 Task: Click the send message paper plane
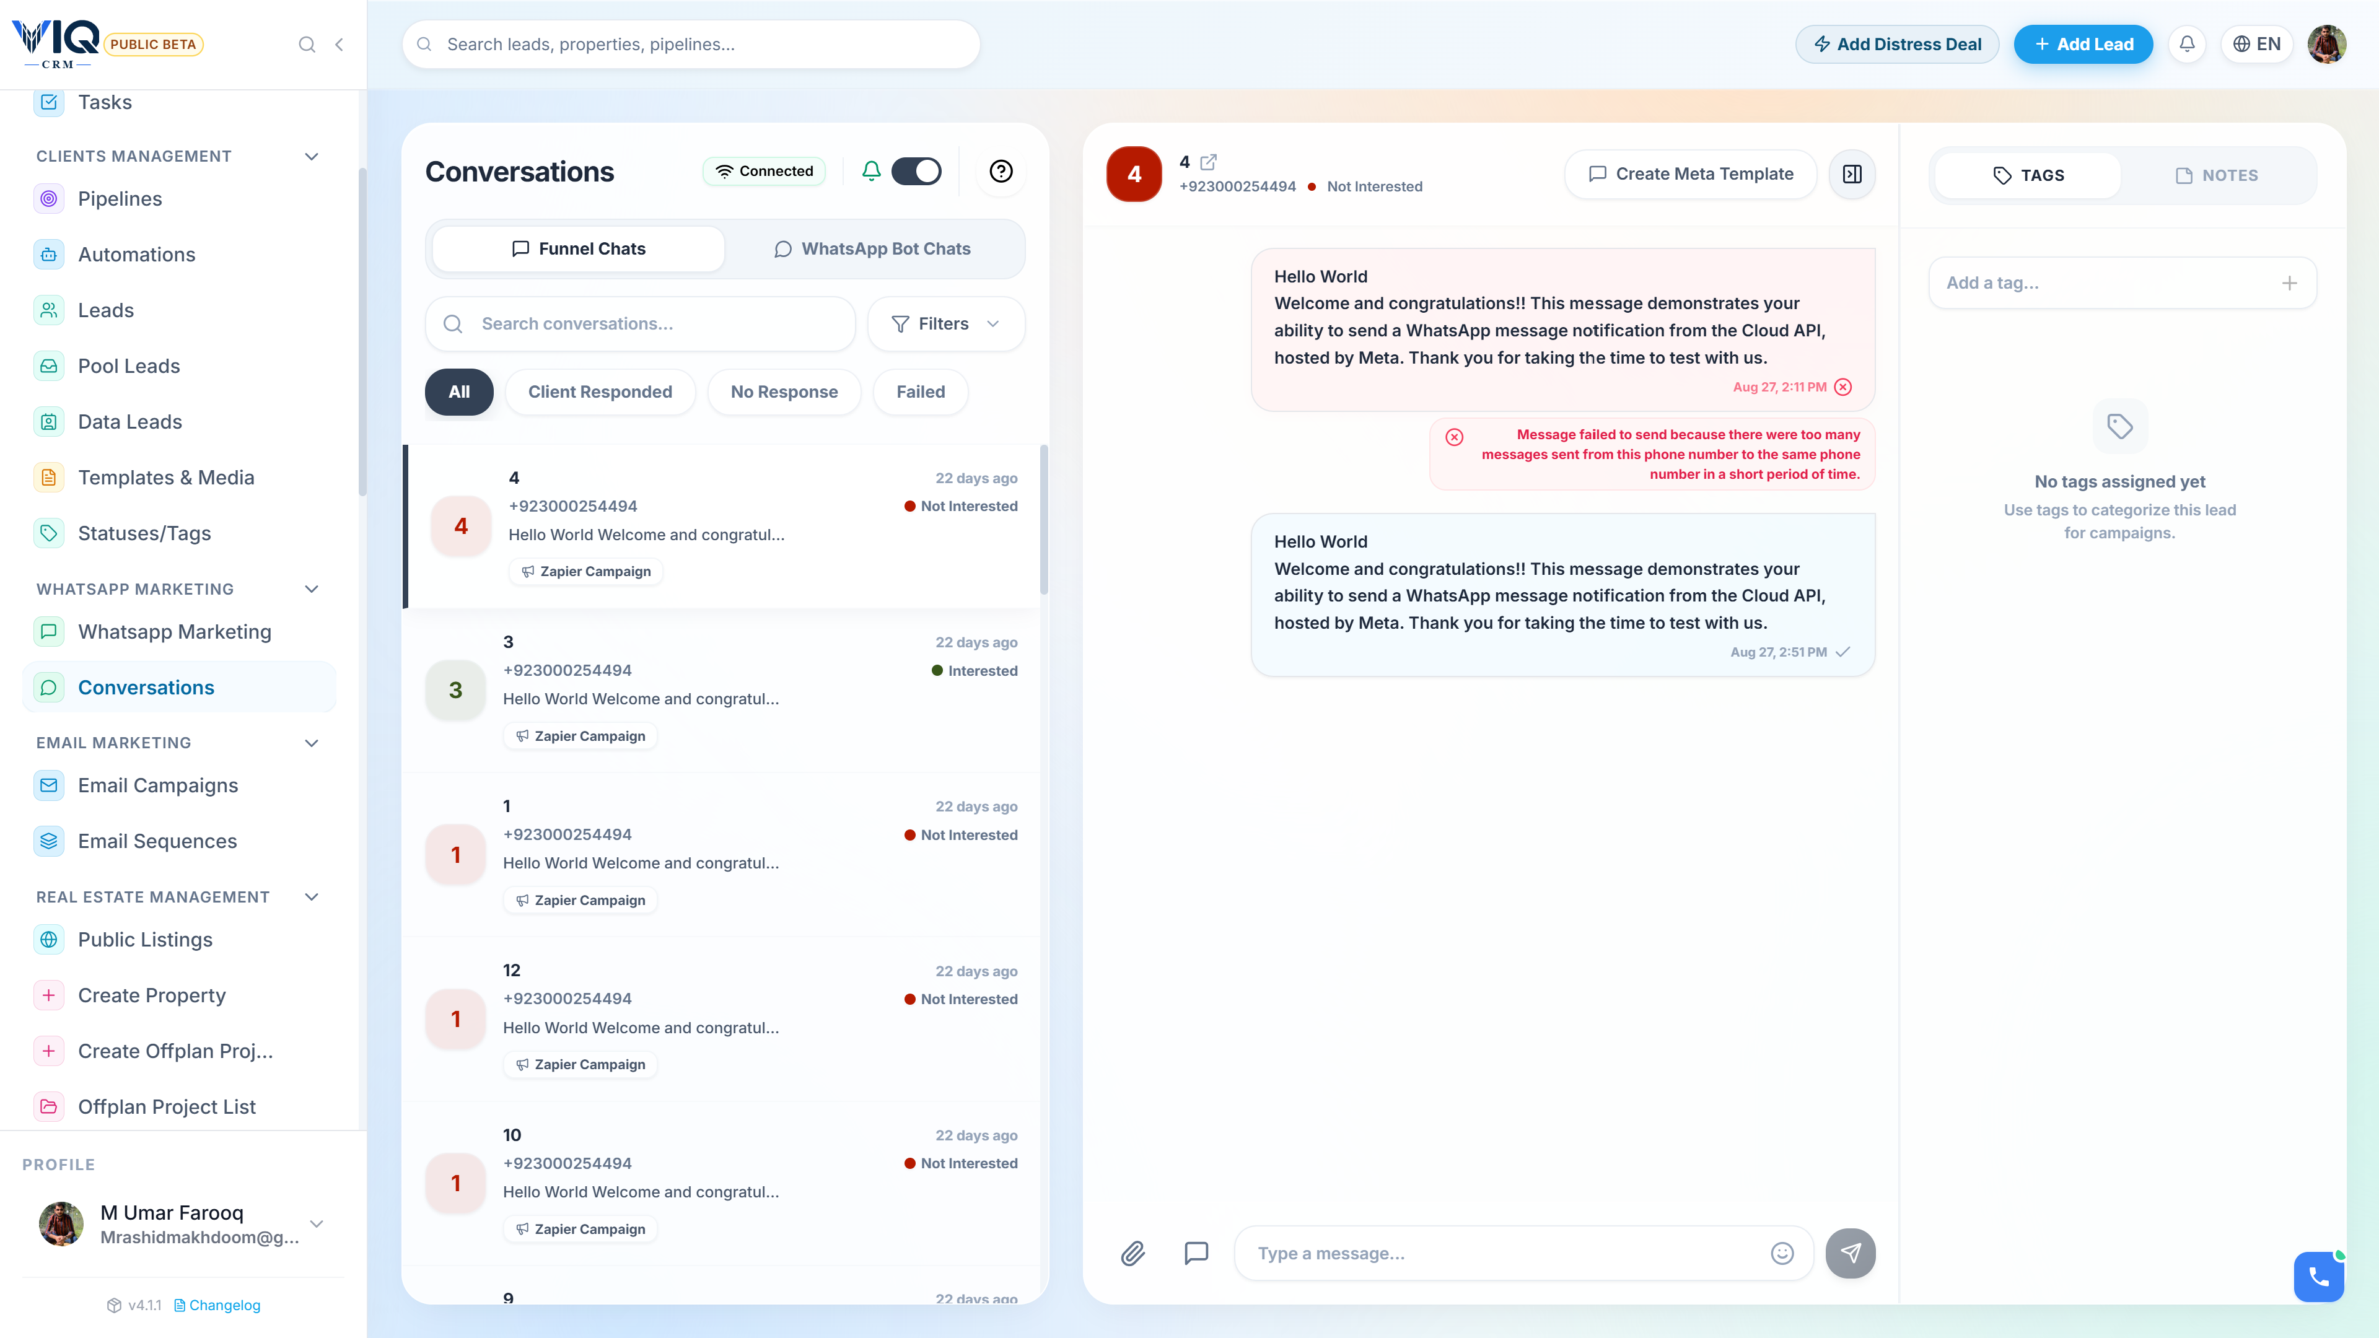[1851, 1253]
